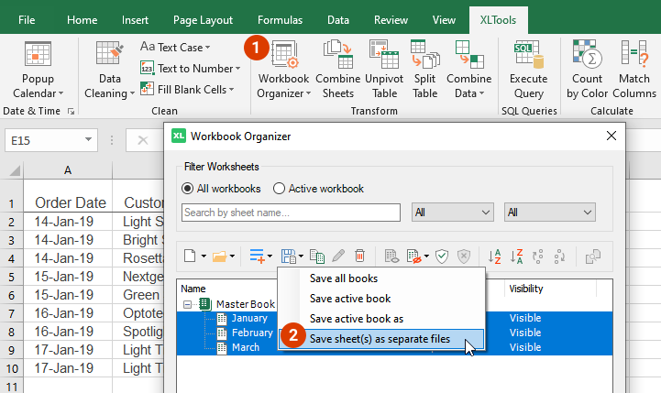Image resolution: width=661 pixels, height=393 pixels.
Task: Open the Date & Time dialog launcher
Action: (x=71, y=111)
